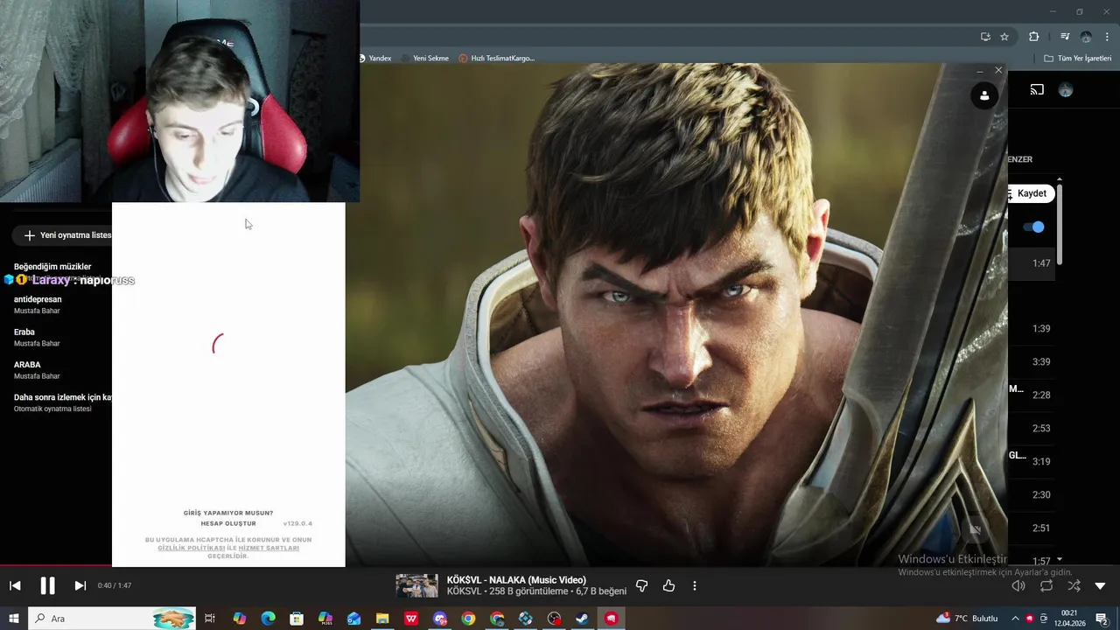Open YouTube Music account avatar
Viewport: 1120px width, 630px height.
(x=1065, y=89)
